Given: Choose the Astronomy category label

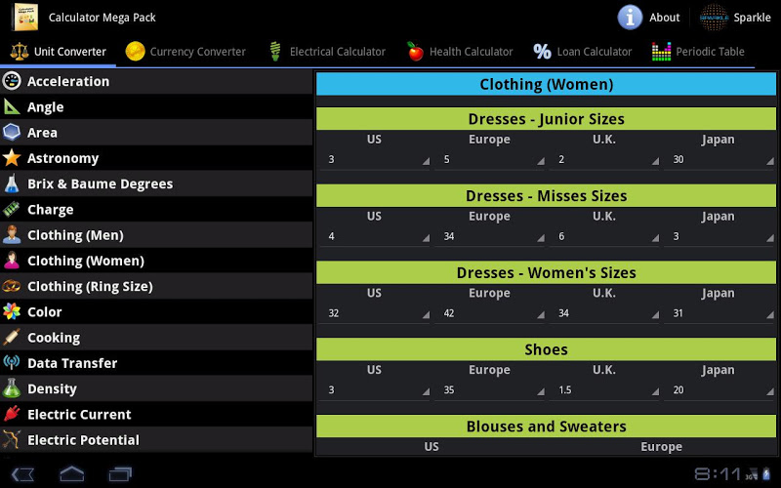Looking at the screenshot, I should coord(62,158).
